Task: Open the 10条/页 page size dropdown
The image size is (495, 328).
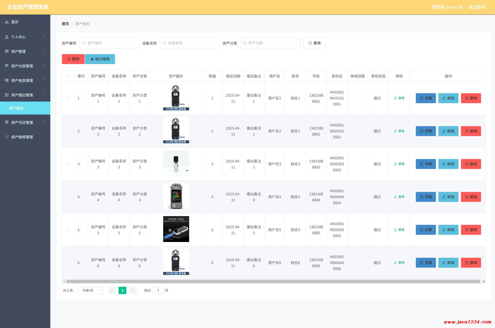Action: pyautogui.click(x=90, y=291)
